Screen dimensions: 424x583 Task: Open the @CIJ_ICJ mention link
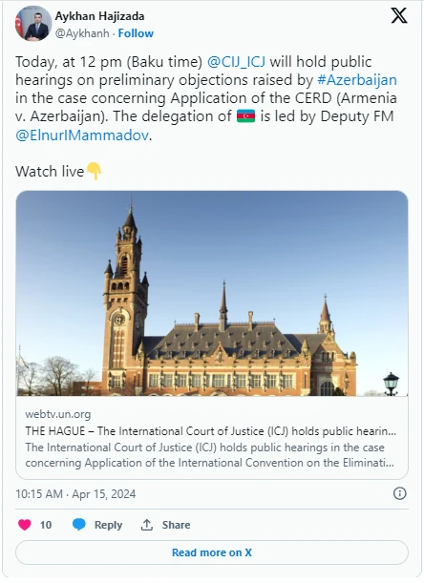236,62
